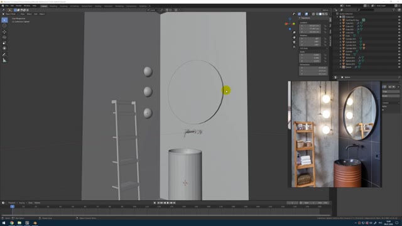Viewport: 402px width, 226px height.
Task: Switch to the Modeling workspace tab
Action: click(x=53, y=6)
